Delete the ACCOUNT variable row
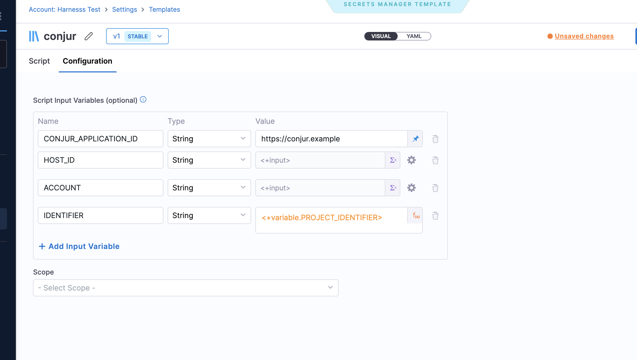637x360 pixels. [435, 188]
